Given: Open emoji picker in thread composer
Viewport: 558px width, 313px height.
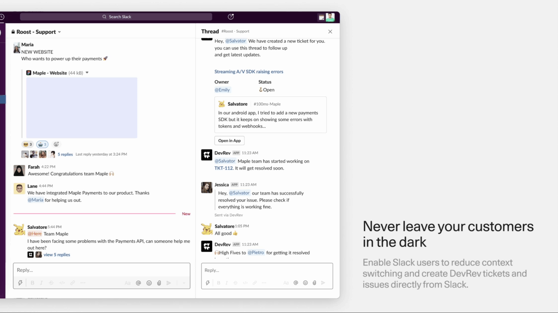Looking at the screenshot, I should (305, 283).
